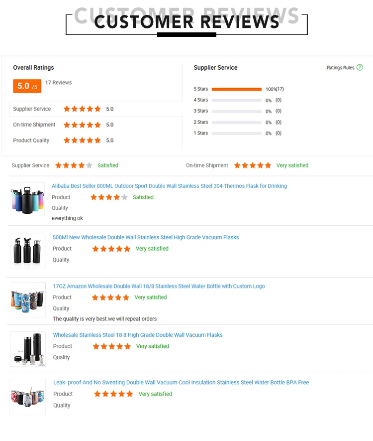The width and height of the screenshot is (373, 441).
Task: Click the 5 Stars orange rating bar
Action: click(x=237, y=89)
